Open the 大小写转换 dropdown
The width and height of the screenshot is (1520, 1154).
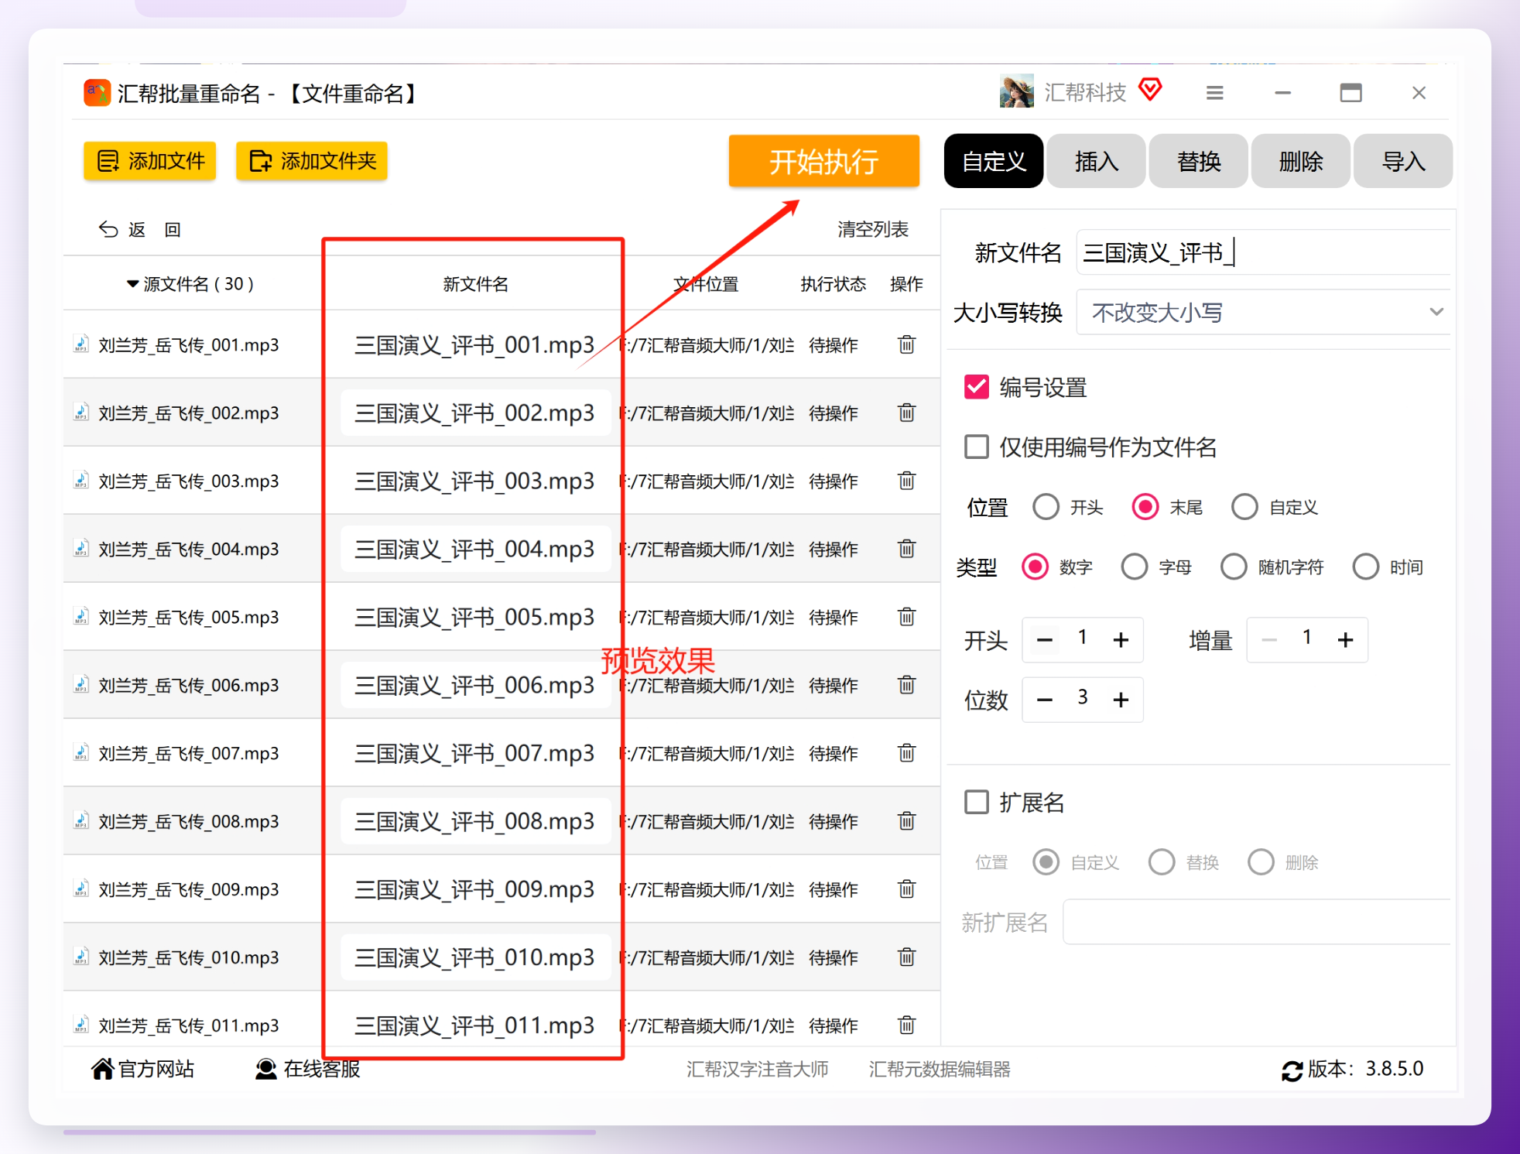coord(1263,312)
